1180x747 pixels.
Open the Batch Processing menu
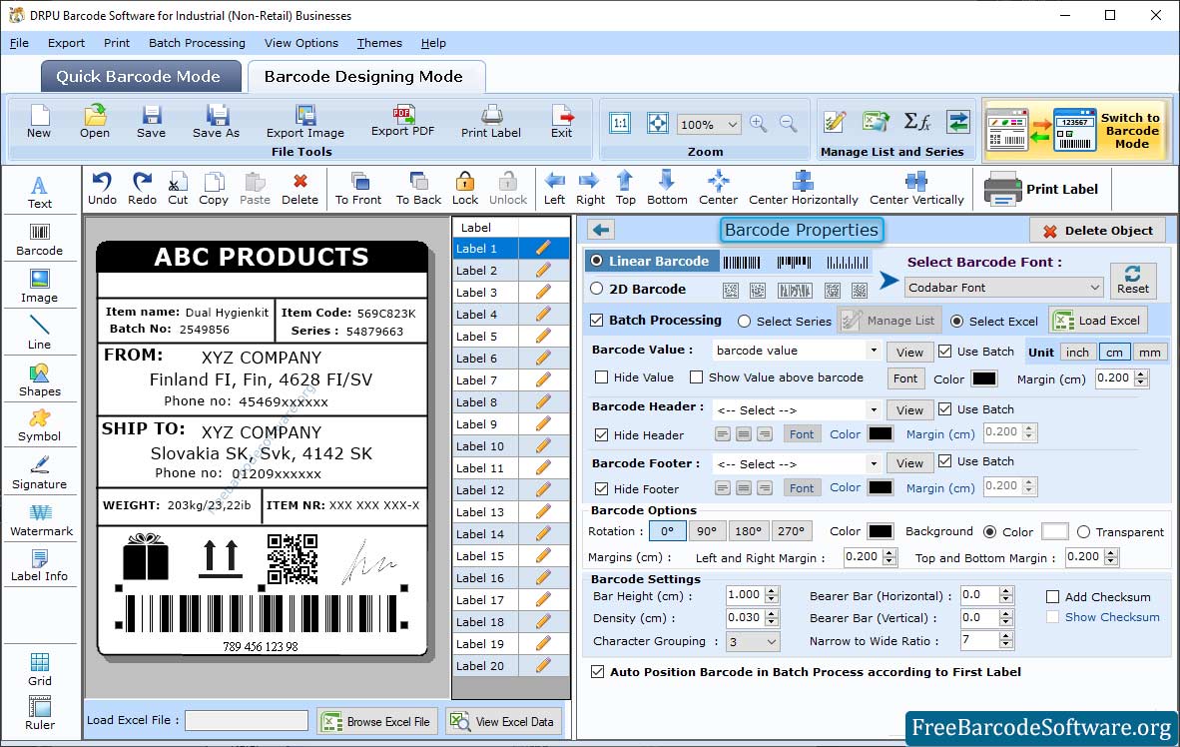coord(197,43)
